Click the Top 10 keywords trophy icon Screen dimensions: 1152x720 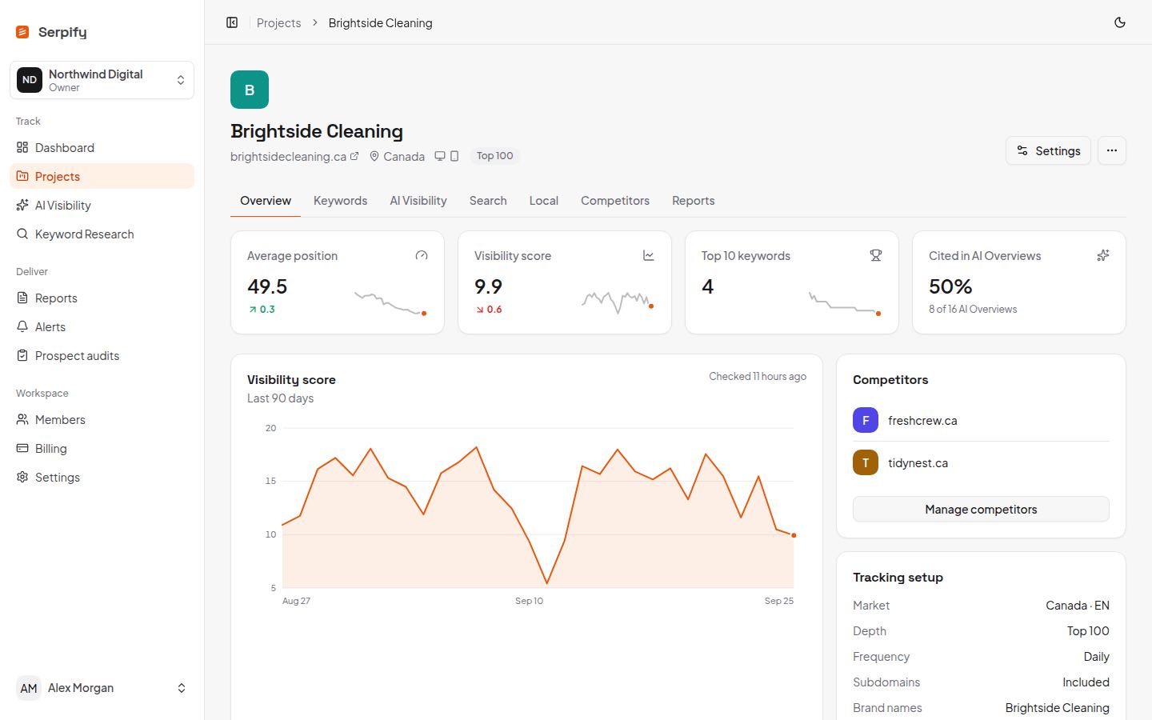[876, 255]
